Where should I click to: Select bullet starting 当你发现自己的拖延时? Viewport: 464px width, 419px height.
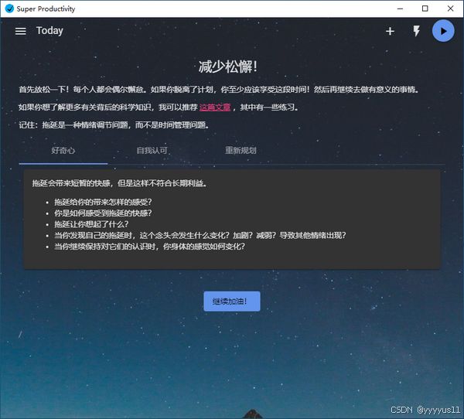(x=200, y=236)
